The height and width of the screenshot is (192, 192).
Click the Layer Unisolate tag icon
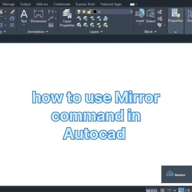click(x=86, y=25)
